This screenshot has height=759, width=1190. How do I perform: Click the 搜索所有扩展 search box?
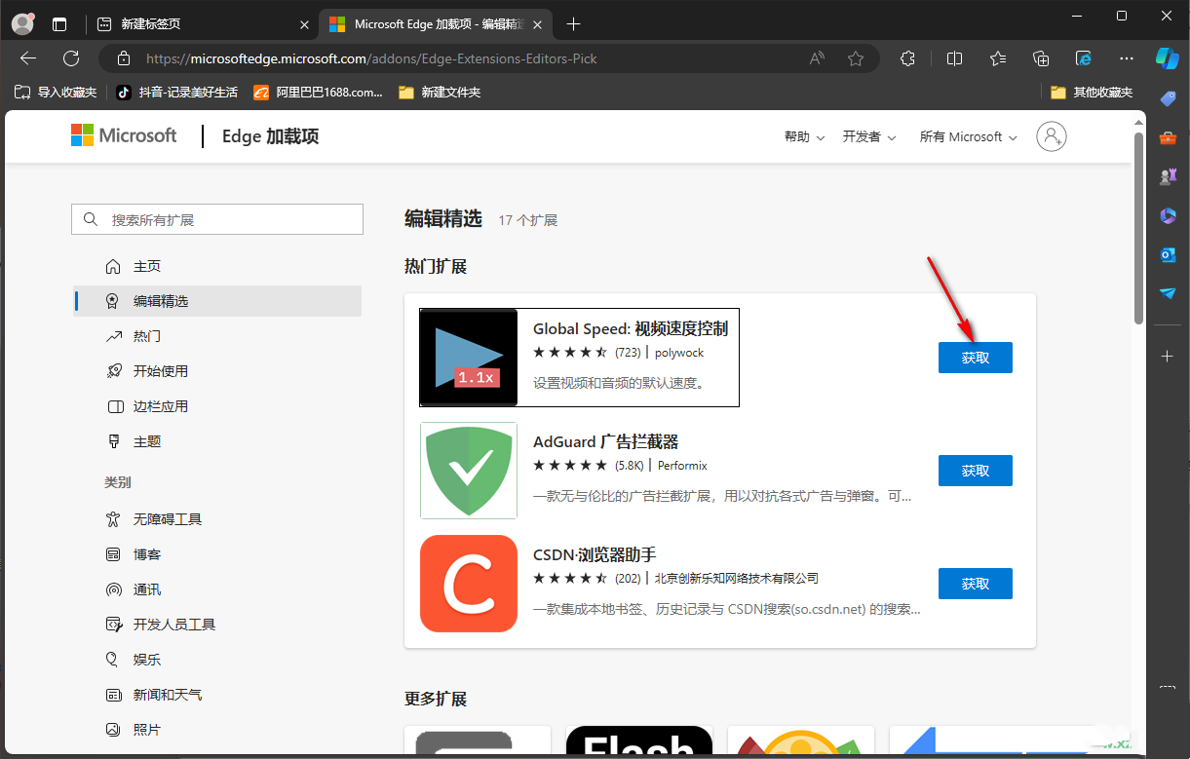coord(217,219)
